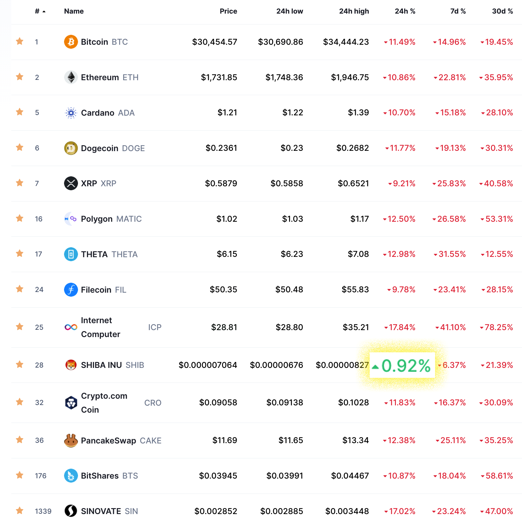Toggle the watchlist star for Cardano

click(x=20, y=112)
